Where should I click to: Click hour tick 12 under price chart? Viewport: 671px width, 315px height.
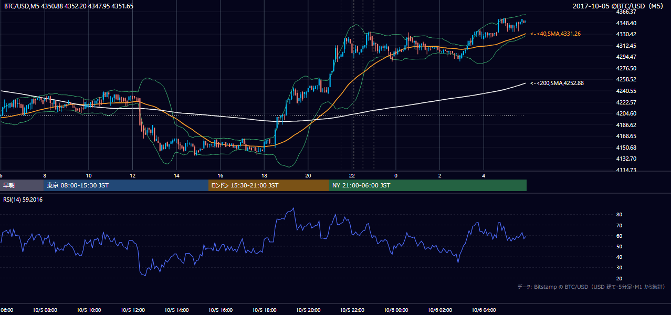pyautogui.click(x=132, y=175)
